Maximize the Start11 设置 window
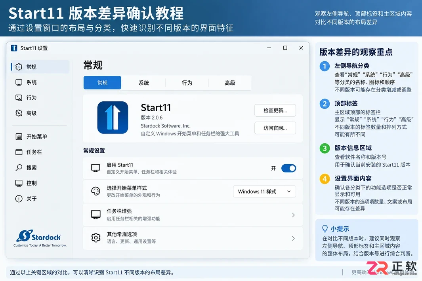422x281 pixels. coord(285,48)
